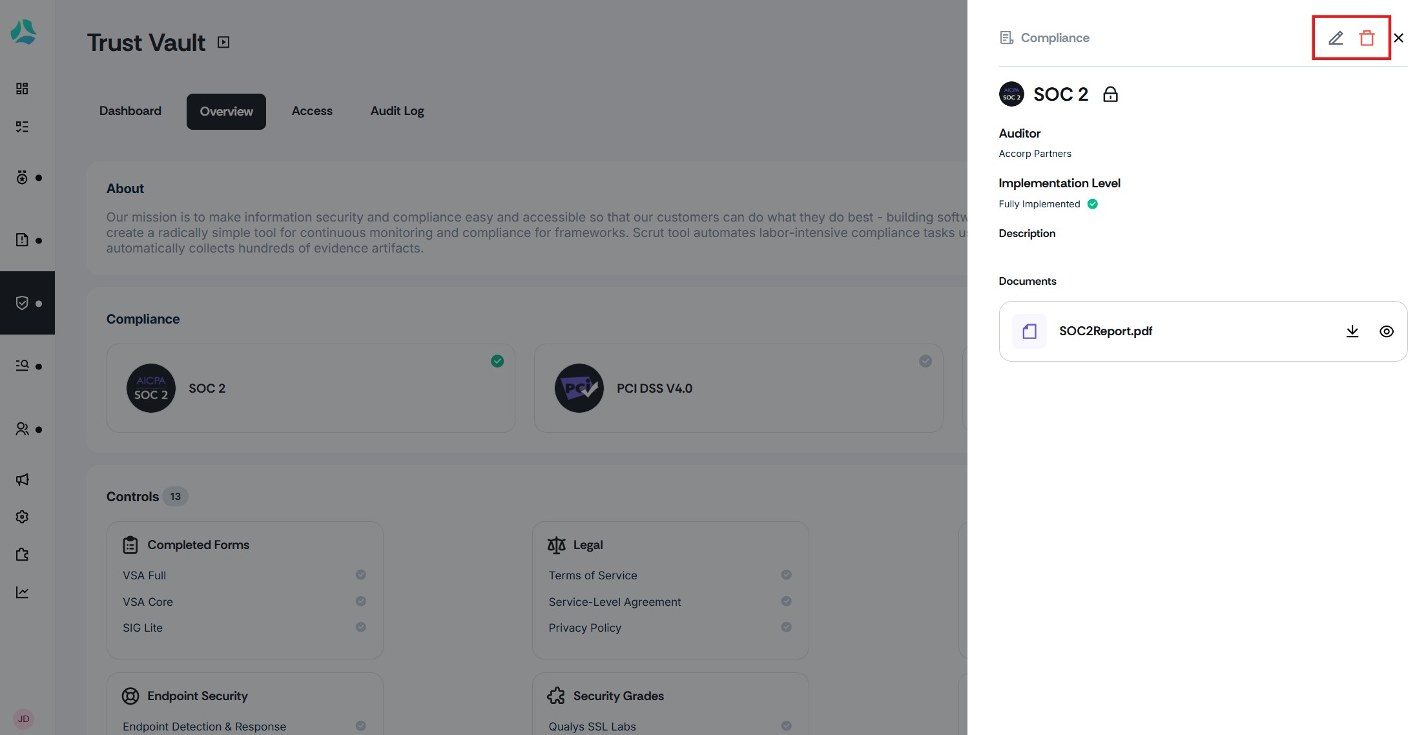Viewport: 1426px width, 735px height.
Task: Open the SOC 2 compliance card
Action: [x=311, y=388]
